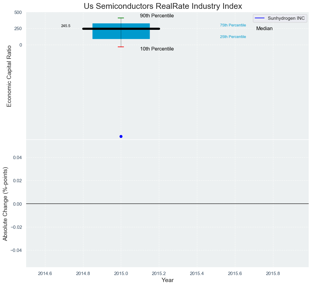The width and height of the screenshot is (312, 286).
Task: Click the 2015.8 x-axis tick label
Action: point(273,273)
